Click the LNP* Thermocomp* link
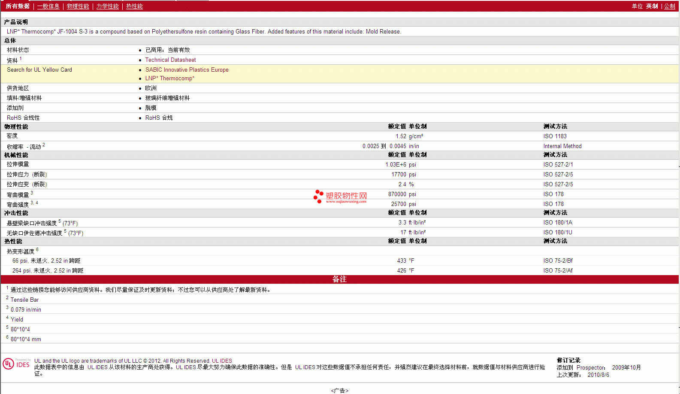680x394 pixels. tap(169, 78)
